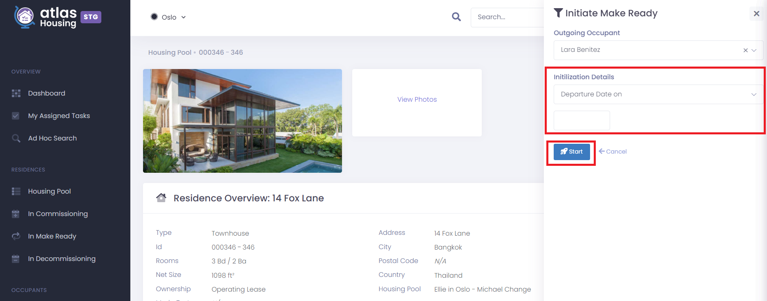Open the In Commissioning section
767x301 pixels.
[x=58, y=214]
